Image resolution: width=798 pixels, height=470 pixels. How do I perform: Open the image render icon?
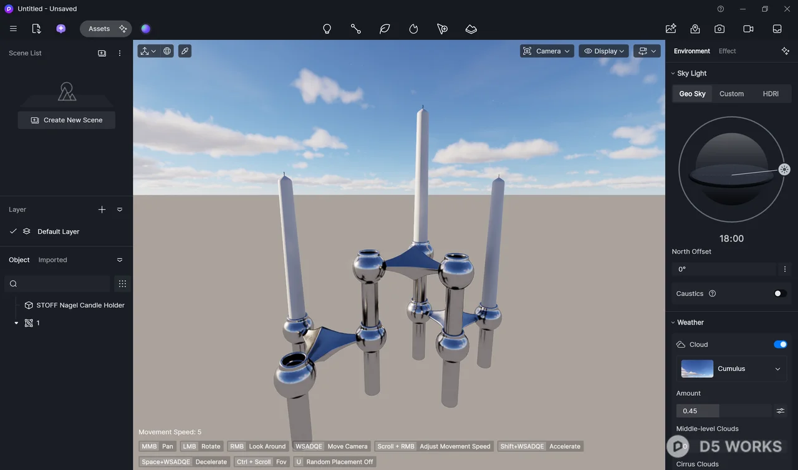tap(671, 29)
